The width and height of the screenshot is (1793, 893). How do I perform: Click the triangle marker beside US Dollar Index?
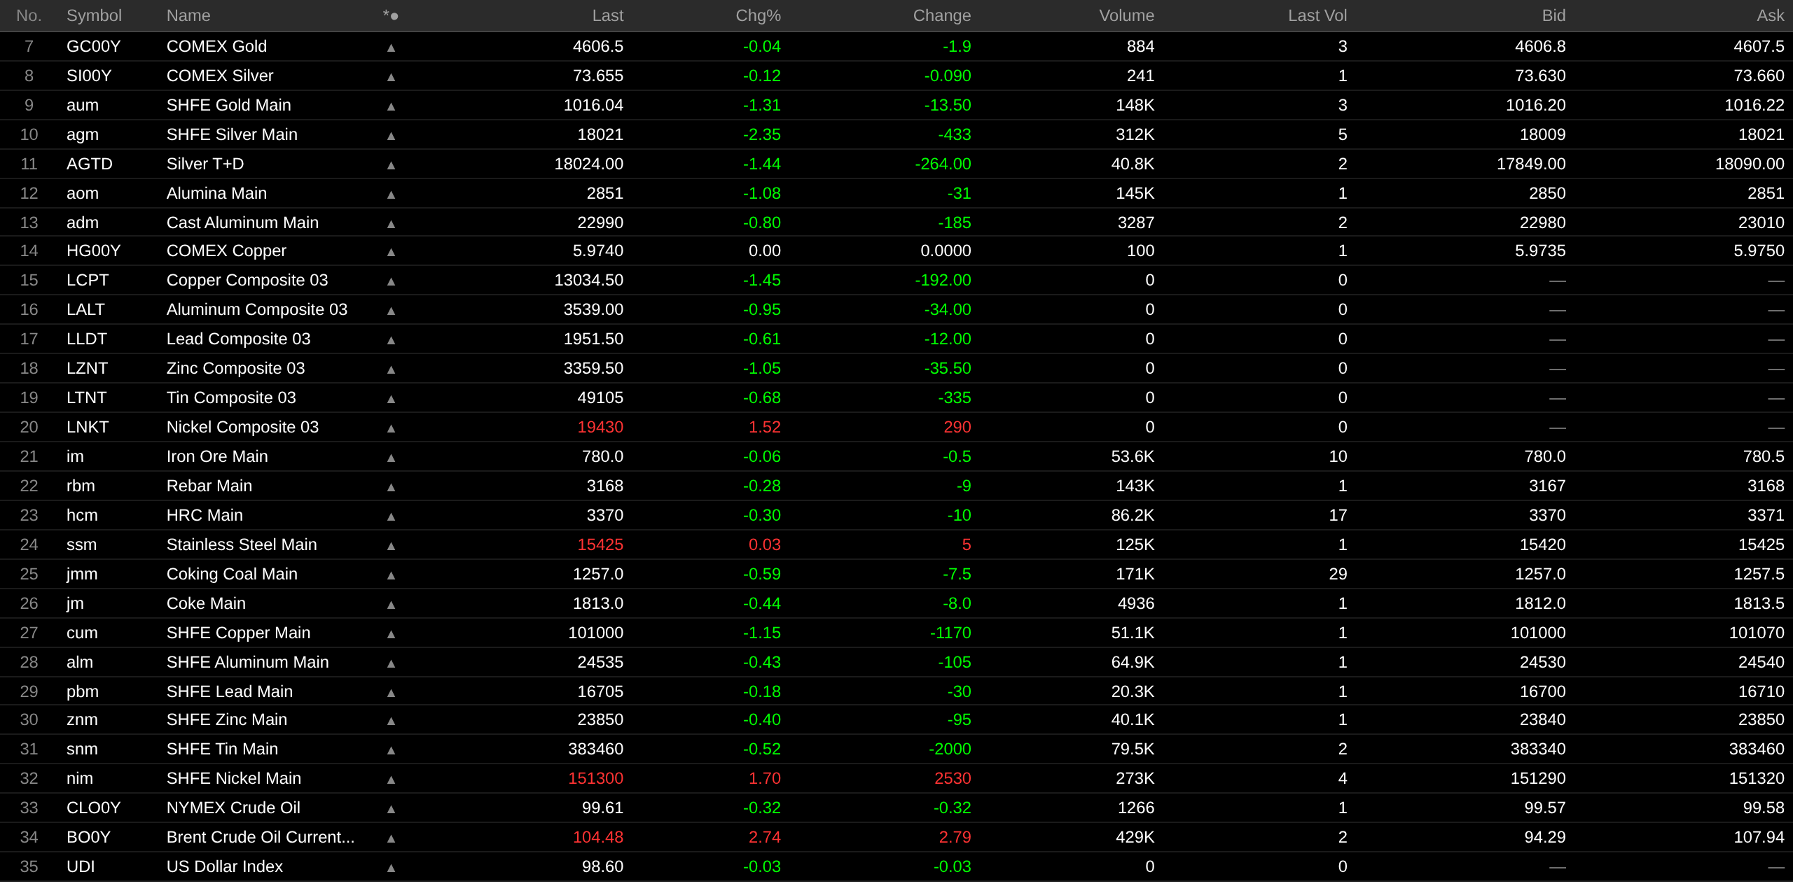click(x=391, y=868)
